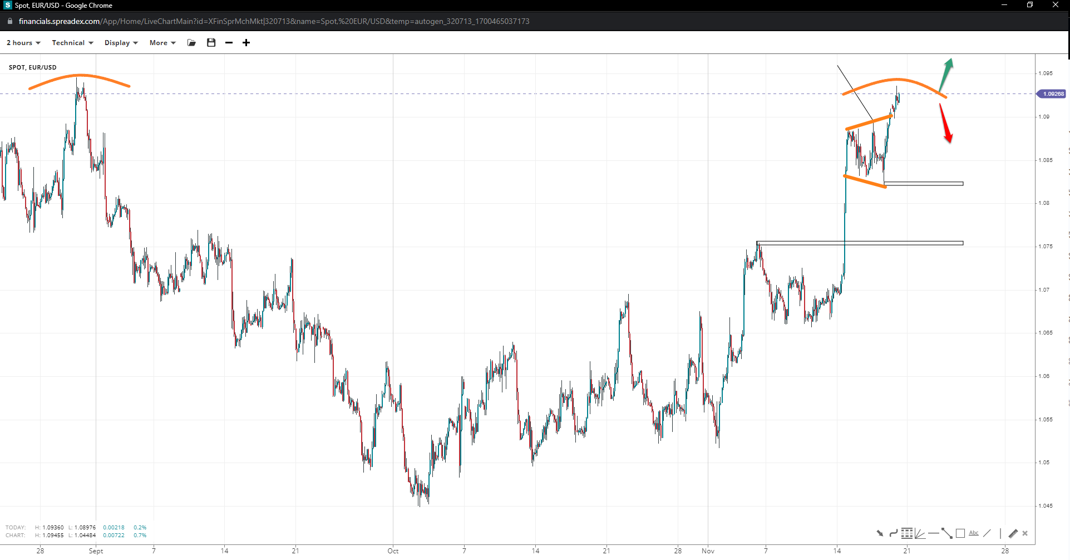Select the Abc text annotation tool
The width and height of the screenshot is (1070, 560).
click(x=974, y=533)
